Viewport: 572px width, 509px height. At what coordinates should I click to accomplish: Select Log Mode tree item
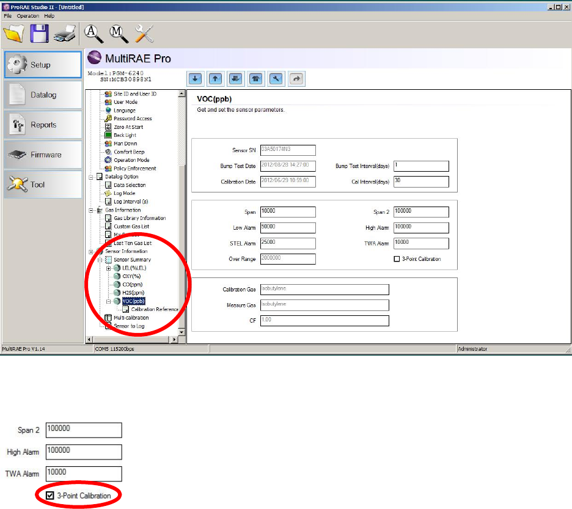pos(125,193)
